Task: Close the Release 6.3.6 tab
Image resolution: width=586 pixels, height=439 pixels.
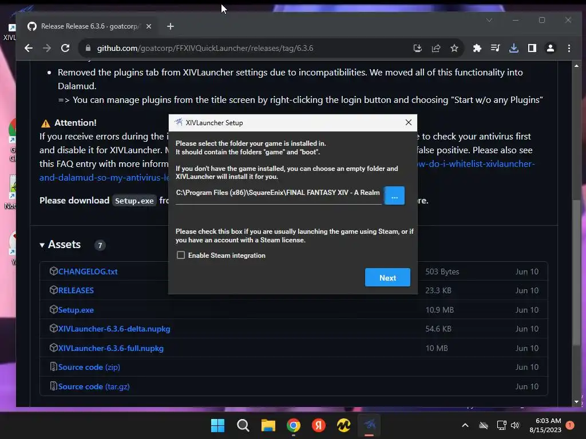Action: tap(149, 26)
